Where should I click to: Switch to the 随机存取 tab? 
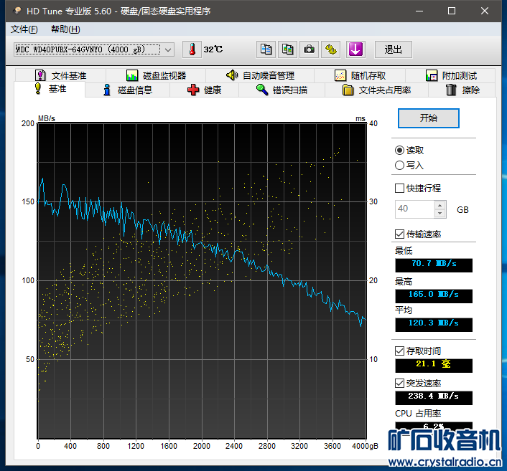pos(361,75)
